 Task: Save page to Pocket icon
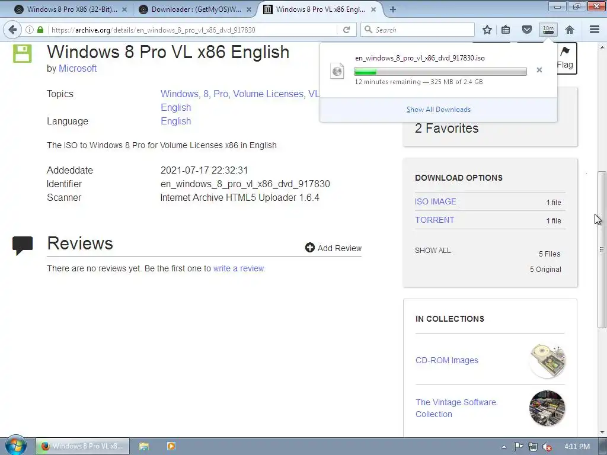[526, 30]
